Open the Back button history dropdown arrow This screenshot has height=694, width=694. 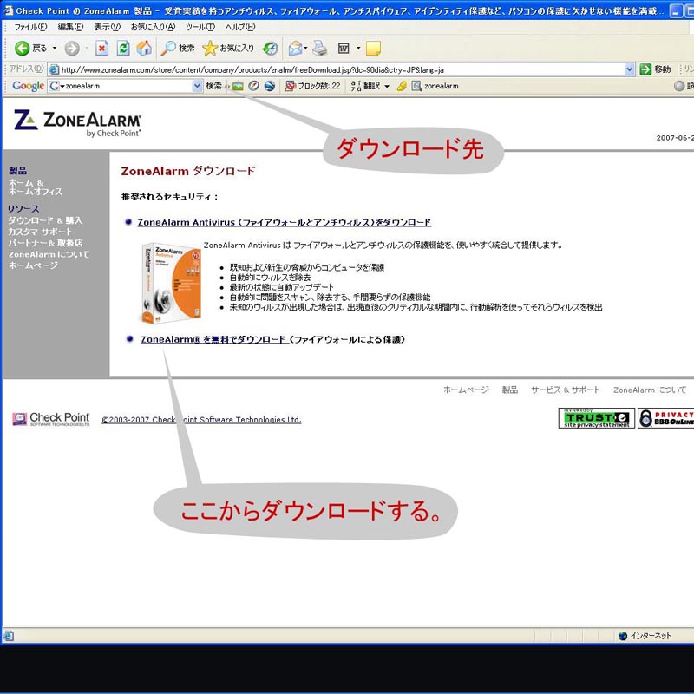pyautogui.click(x=55, y=49)
